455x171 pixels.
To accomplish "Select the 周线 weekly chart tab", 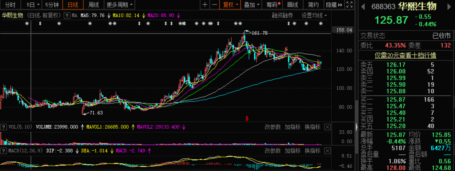I will 93,5.
